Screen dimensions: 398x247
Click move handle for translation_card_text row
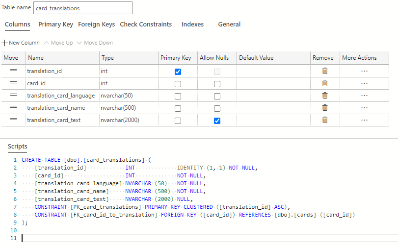(x=13, y=119)
